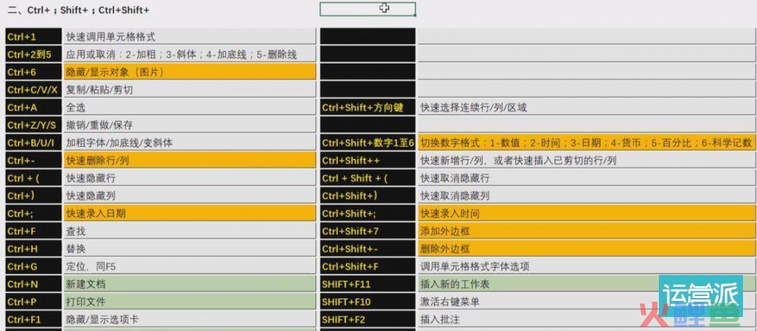Image resolution: width=757 pixels, height=331 pixels.
Task: Select the orange cell '快速录入时间'
Action: (x=587, y=213)
